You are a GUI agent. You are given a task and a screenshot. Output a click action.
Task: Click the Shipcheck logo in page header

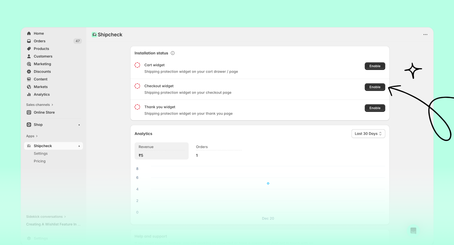94,35
